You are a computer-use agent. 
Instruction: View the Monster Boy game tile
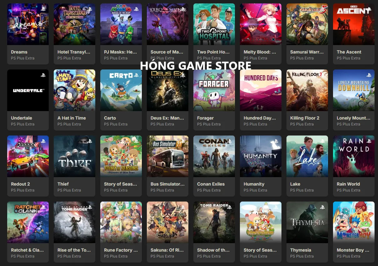pos(354,232)
